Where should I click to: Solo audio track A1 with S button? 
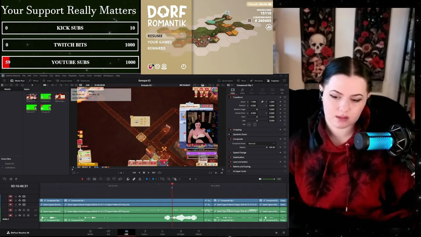coord(24,210)
